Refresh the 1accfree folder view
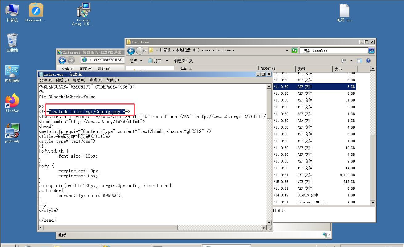 click(295, 50)
